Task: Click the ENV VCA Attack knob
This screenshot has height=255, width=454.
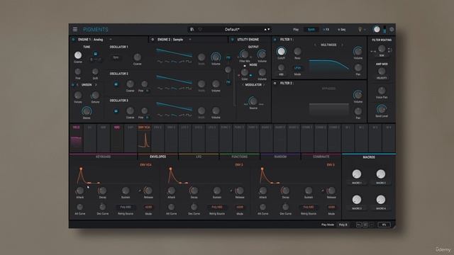Action: 80,191
